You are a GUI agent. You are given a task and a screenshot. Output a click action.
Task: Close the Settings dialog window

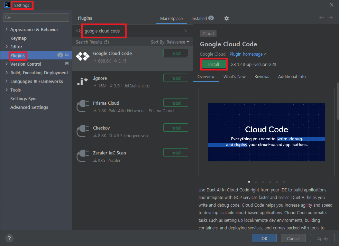(332, 5)
